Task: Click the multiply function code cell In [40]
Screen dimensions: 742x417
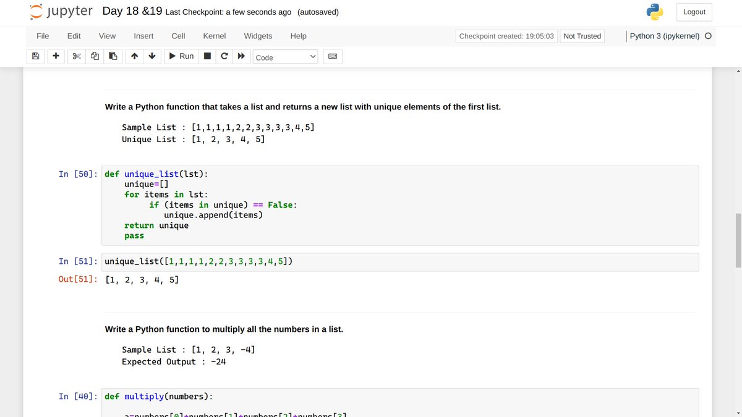Action: 401,402
